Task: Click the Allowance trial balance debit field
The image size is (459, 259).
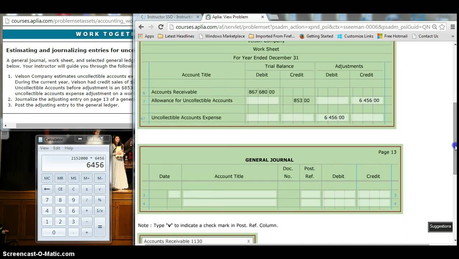Action: point(263,100)
